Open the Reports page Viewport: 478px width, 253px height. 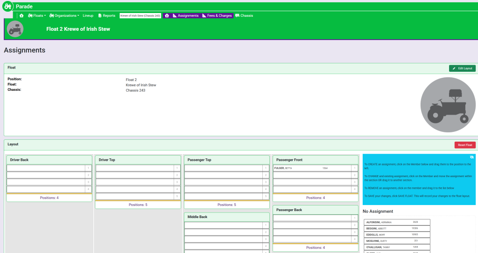106,15
